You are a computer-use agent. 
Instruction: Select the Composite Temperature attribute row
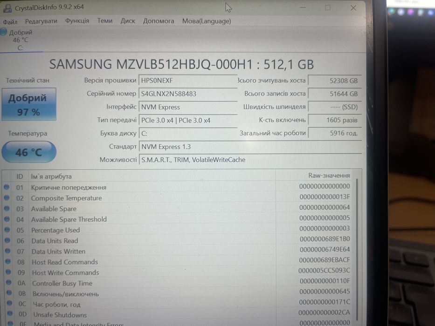point(178,197)
